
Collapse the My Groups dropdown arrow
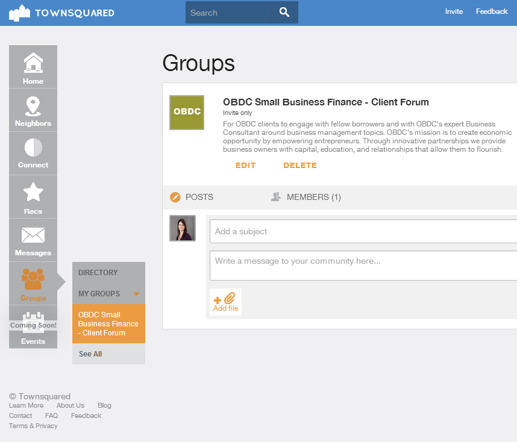point(136,294)
